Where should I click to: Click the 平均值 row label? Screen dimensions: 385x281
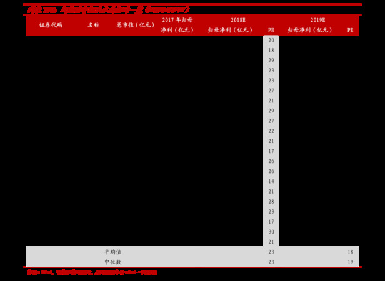(113, 252)
